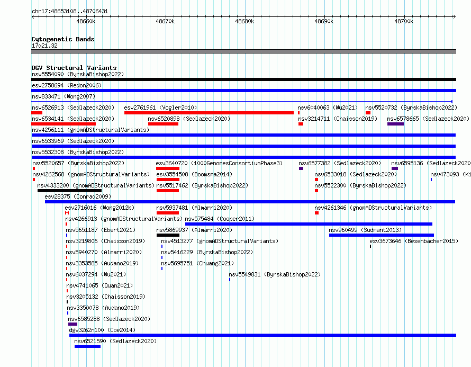
Task: Click nsv5517462 (ByrskaBishop2022) label
Action: pos(202,185)
